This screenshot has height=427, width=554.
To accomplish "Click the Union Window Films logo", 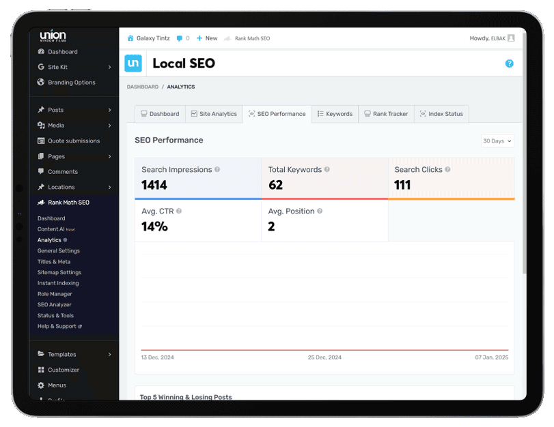I will [53, 35].
